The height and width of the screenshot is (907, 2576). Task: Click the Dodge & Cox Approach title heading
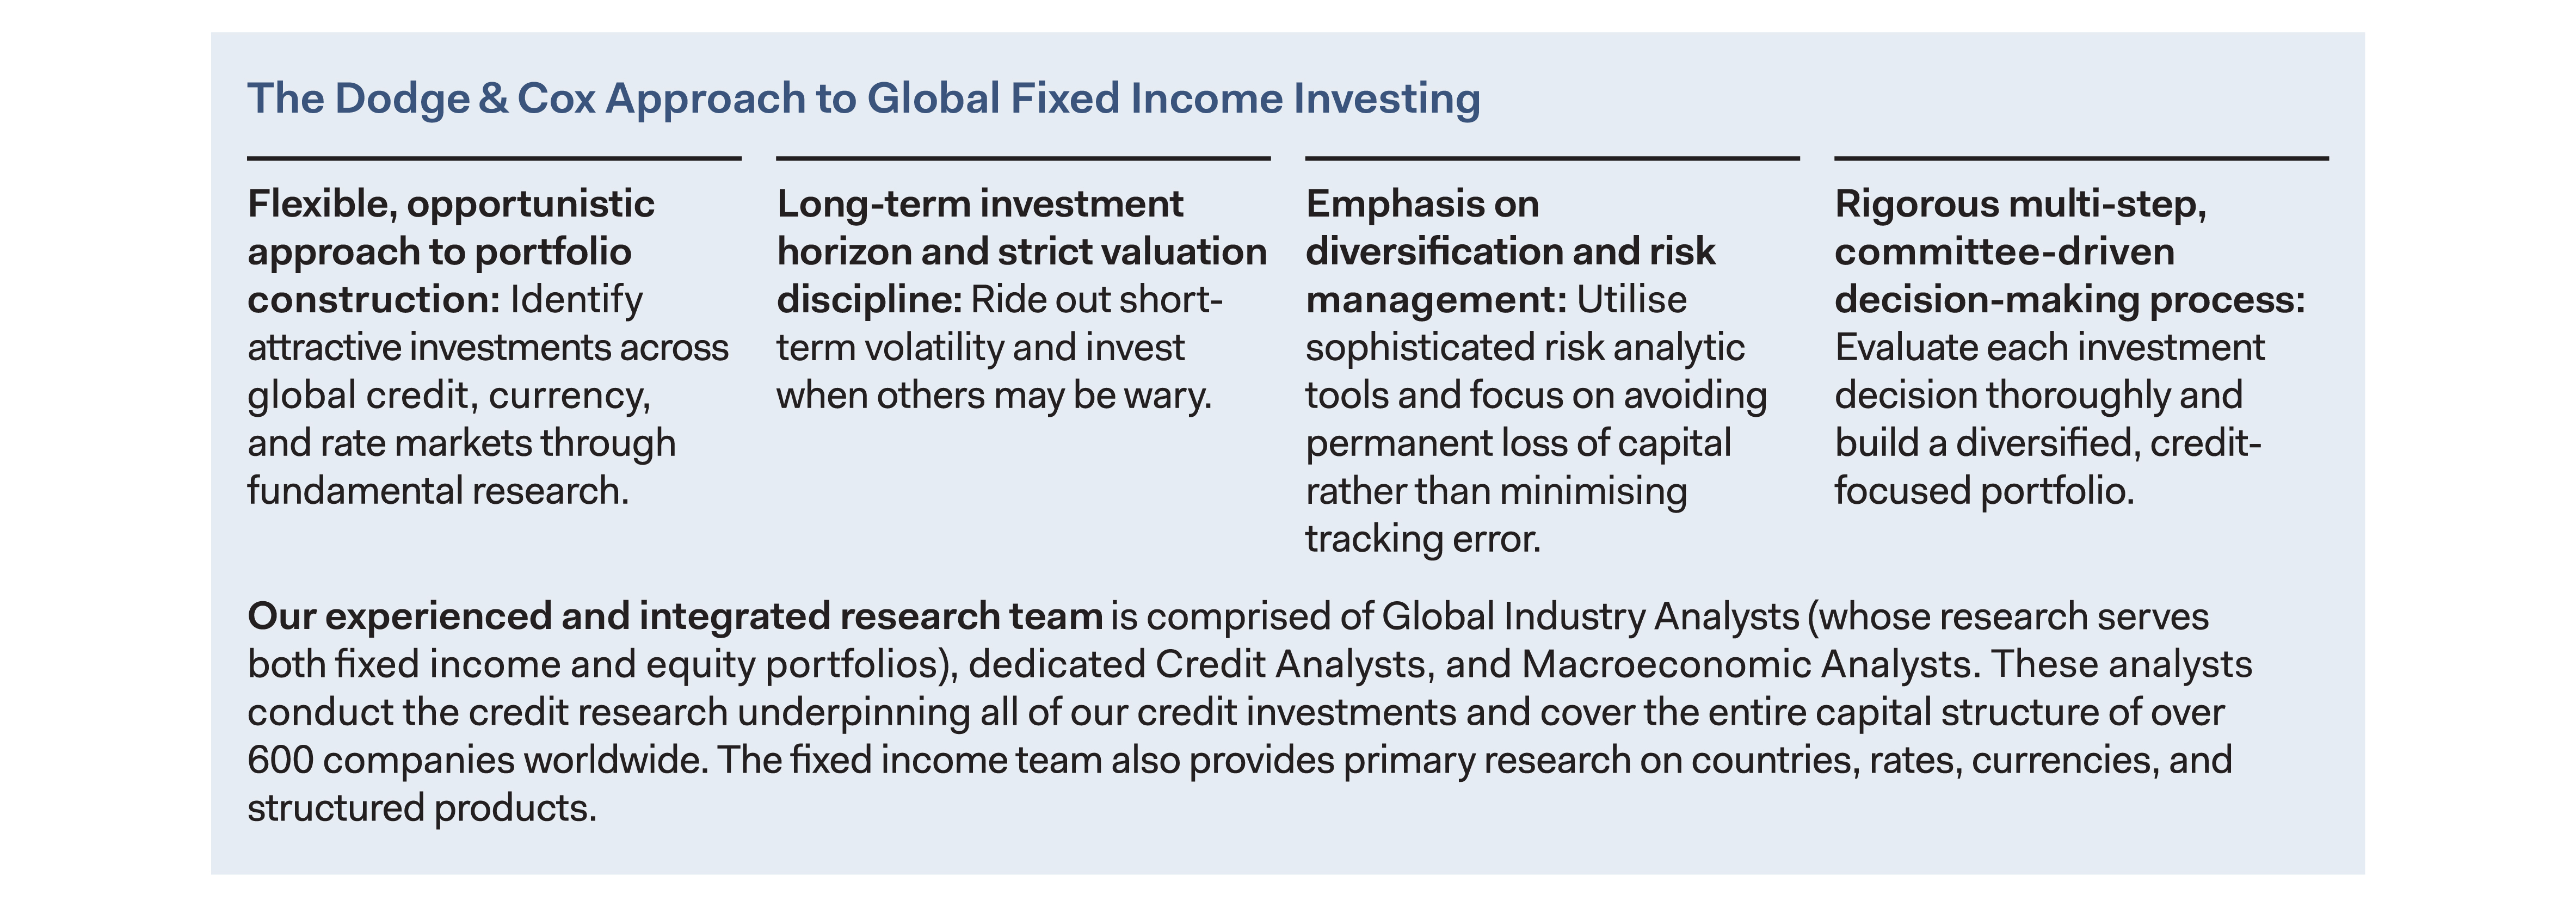coord(863,99)
